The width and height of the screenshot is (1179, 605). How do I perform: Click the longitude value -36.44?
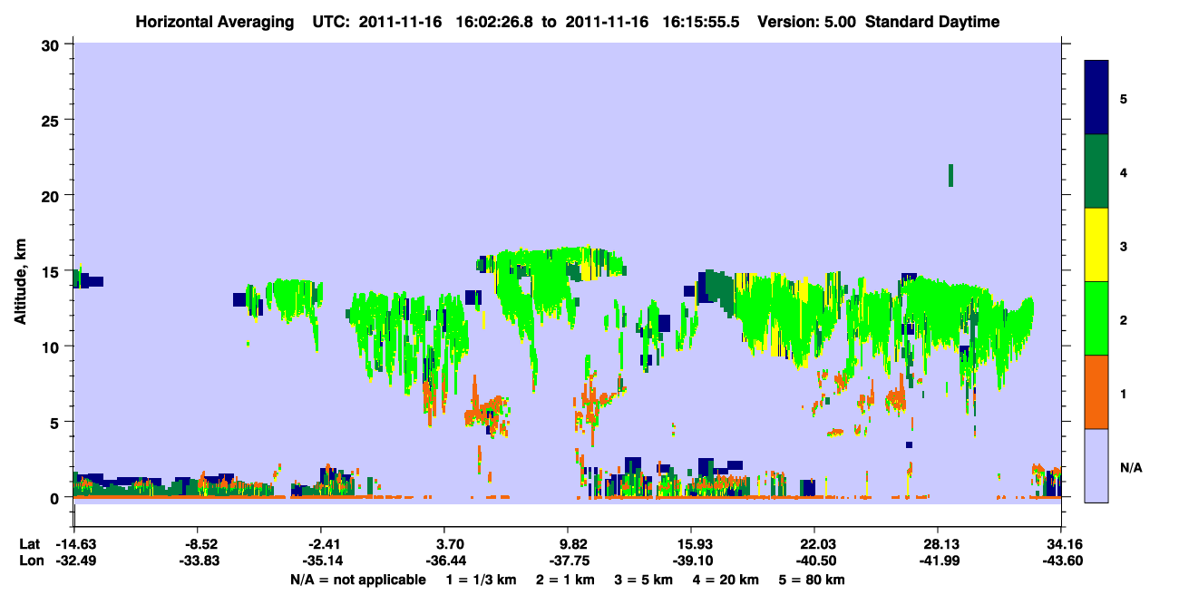tap(444, 561)
